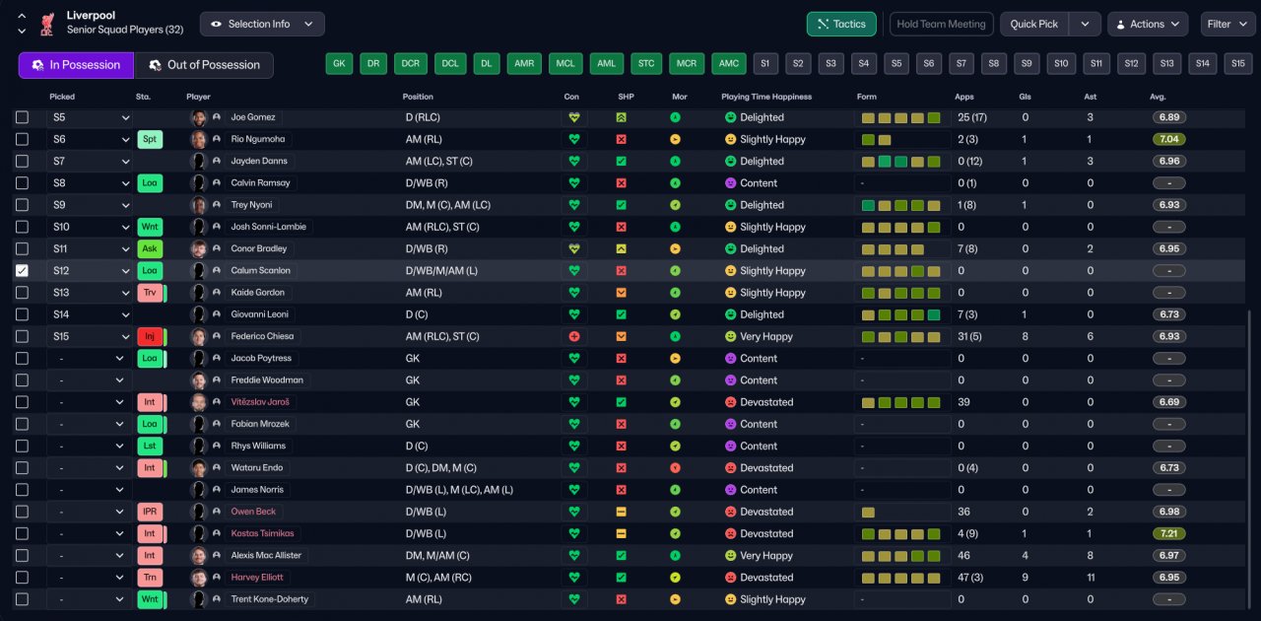Click Wataru Endo's red morale icon
1261x621 pixels.
[x=675, y=468]
